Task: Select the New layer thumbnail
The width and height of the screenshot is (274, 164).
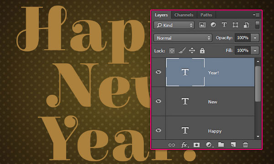Action: (185, 101)
